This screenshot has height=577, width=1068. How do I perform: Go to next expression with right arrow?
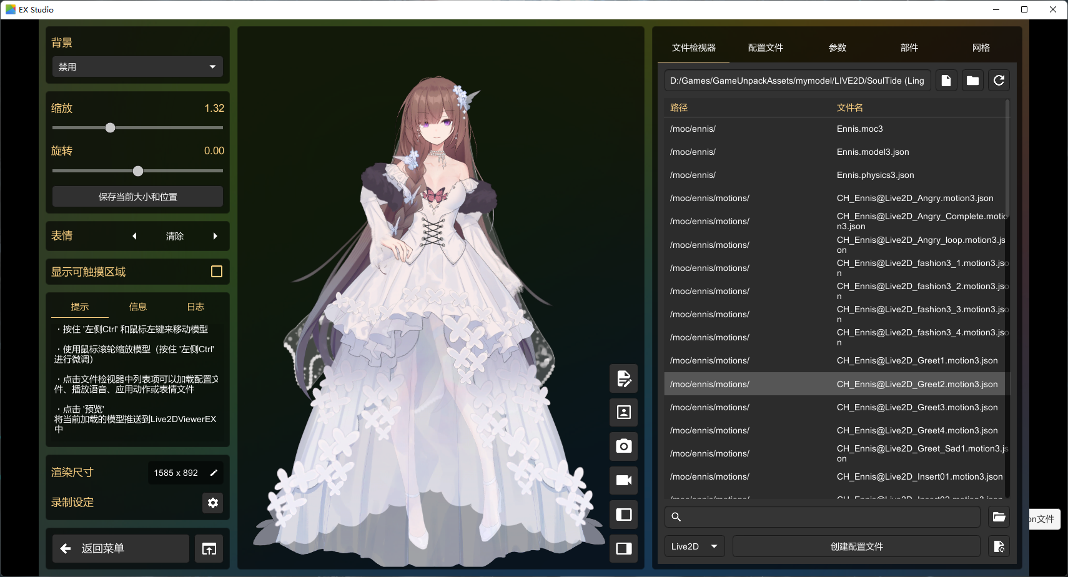(x=215, y=236)
